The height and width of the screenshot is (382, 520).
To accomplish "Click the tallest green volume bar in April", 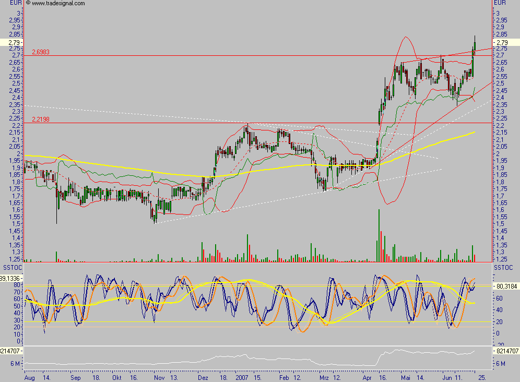I will click(x=379, y=235).
